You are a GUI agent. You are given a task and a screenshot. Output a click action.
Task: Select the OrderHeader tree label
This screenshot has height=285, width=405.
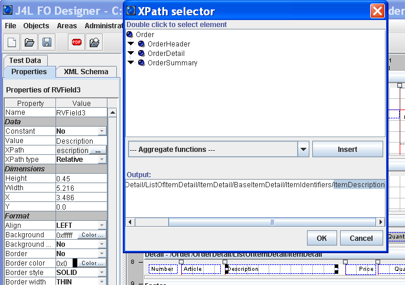click(169, 44)
